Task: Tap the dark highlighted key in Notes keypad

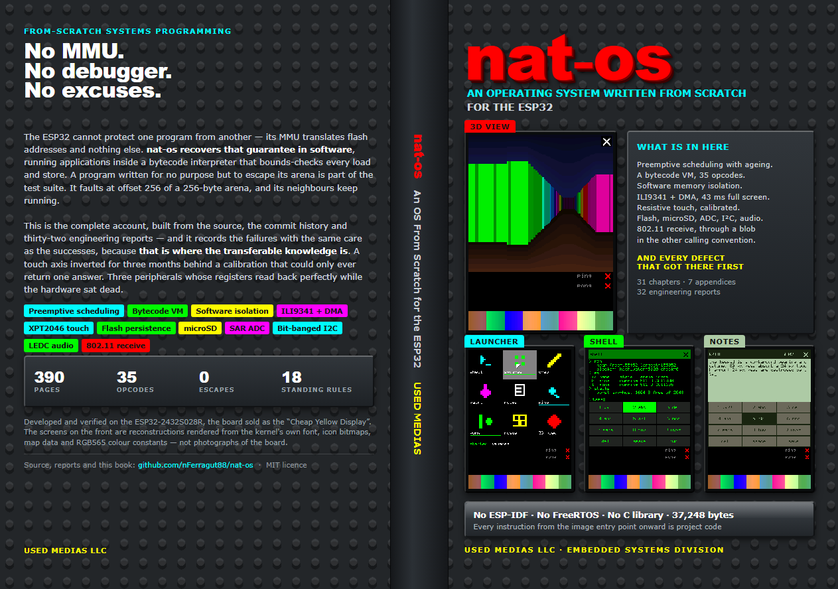Action: tap(759, 419)
